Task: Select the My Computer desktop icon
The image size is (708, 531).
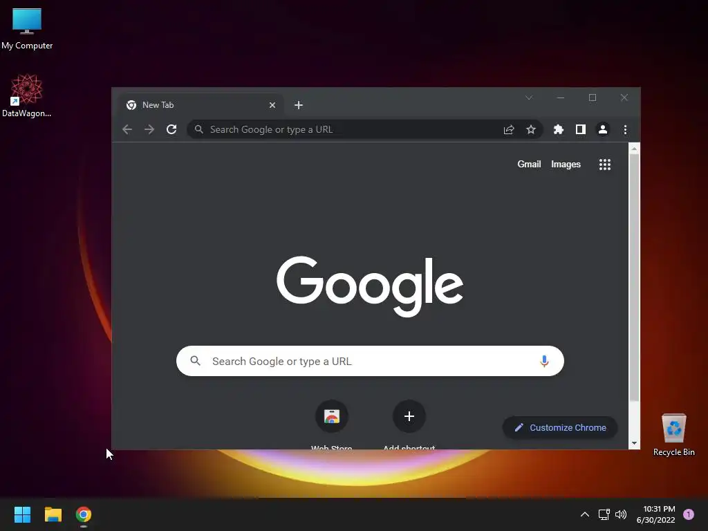Action: [x=27, y=29]
